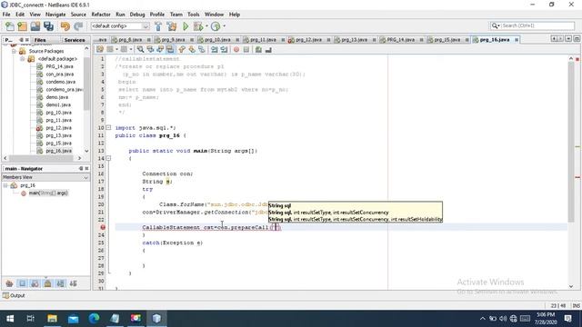The height and width of the screenshot is (327, 582).
Task: Open the Tools menu
Action: [x=194, y=15]
